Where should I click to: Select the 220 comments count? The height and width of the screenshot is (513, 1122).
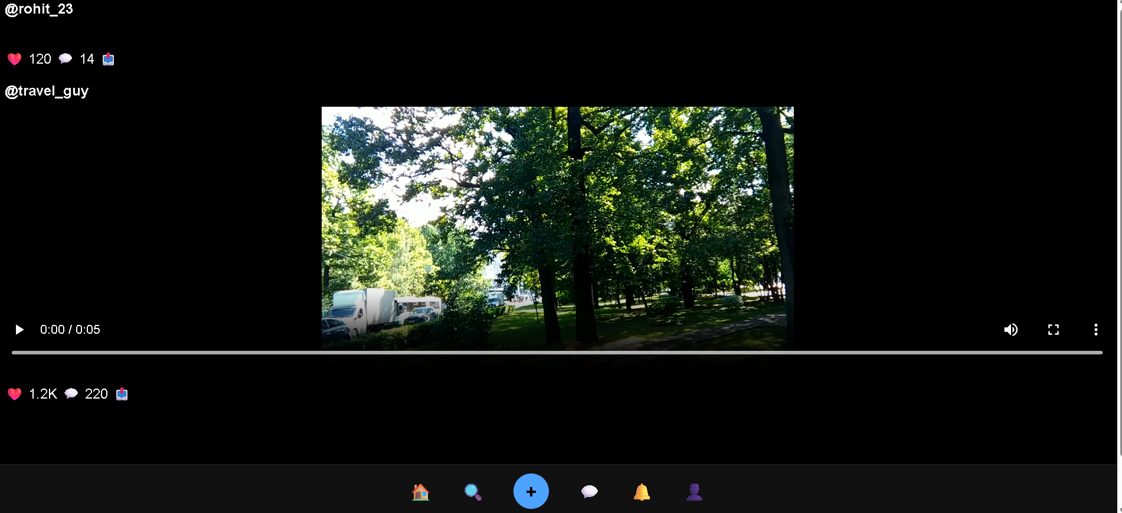click(x=96, y=394)
